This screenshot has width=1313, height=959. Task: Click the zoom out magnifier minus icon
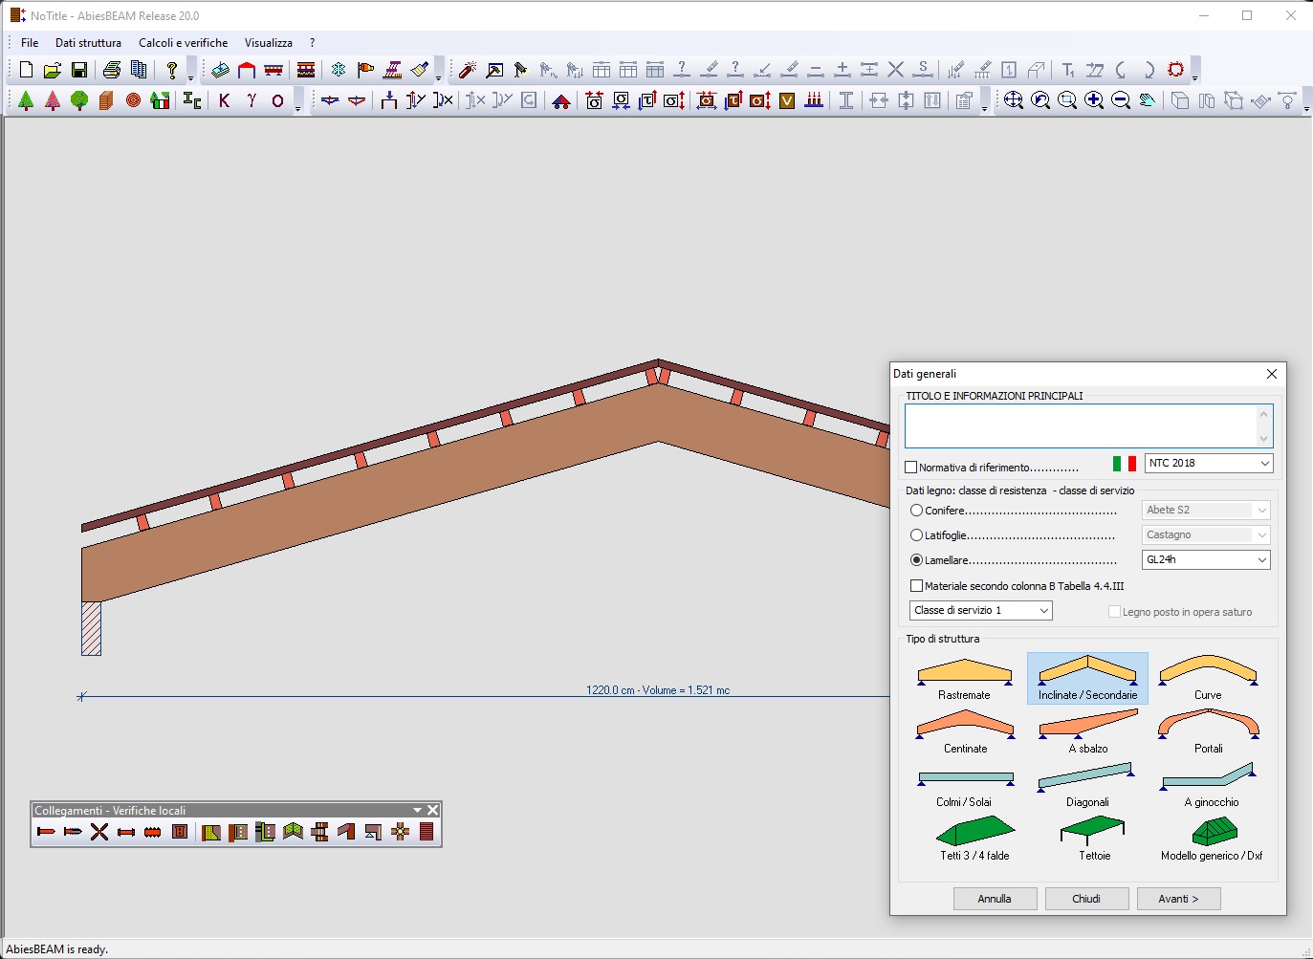point(1121,100)
